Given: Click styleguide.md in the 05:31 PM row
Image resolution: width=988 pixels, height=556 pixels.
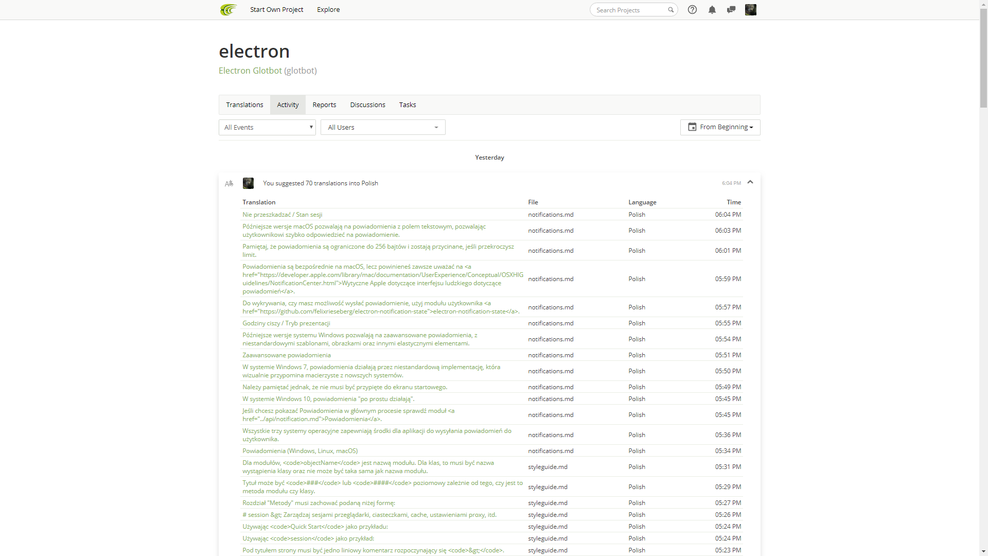Looking at the screenshot, I should pos(548,467).
